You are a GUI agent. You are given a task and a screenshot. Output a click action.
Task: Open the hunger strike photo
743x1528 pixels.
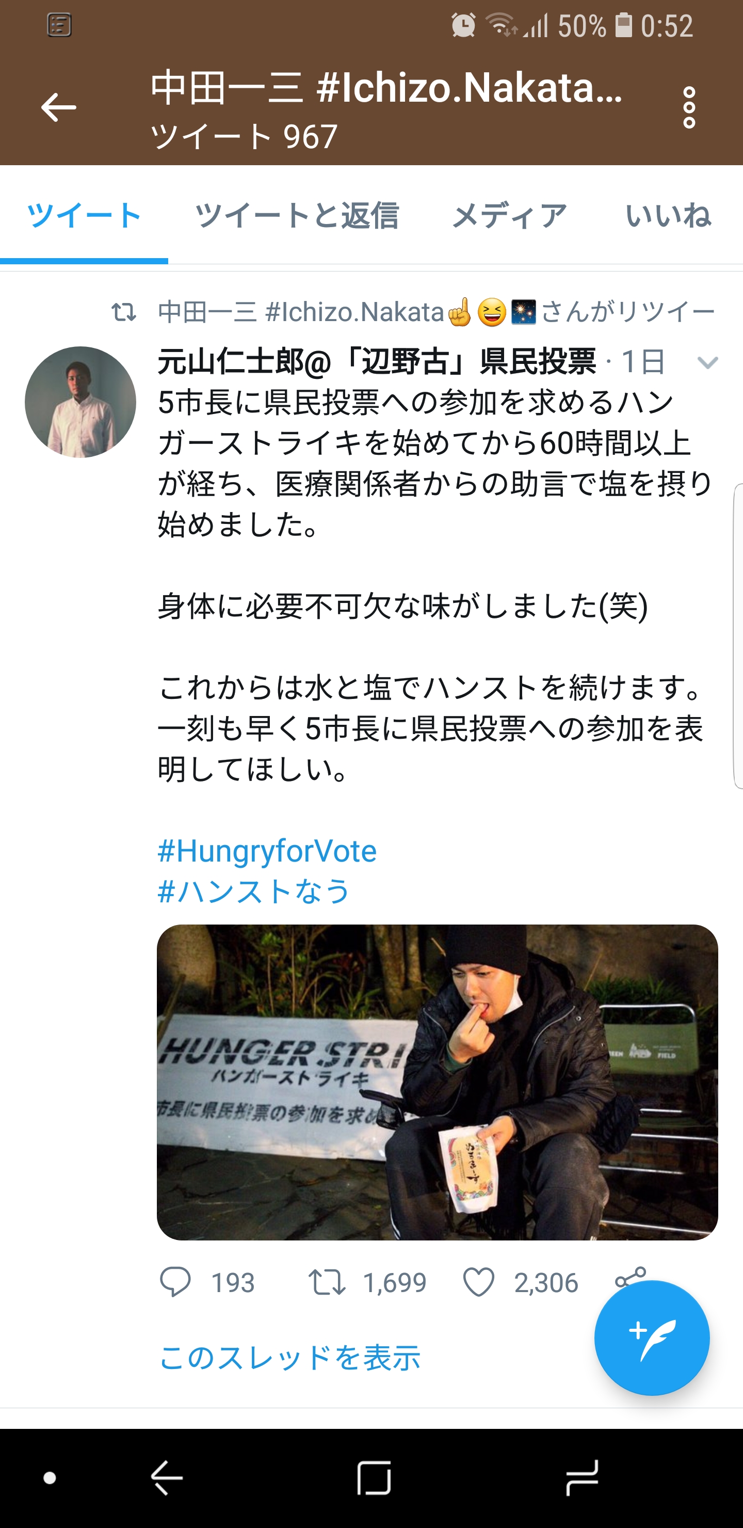[437, 1082]
